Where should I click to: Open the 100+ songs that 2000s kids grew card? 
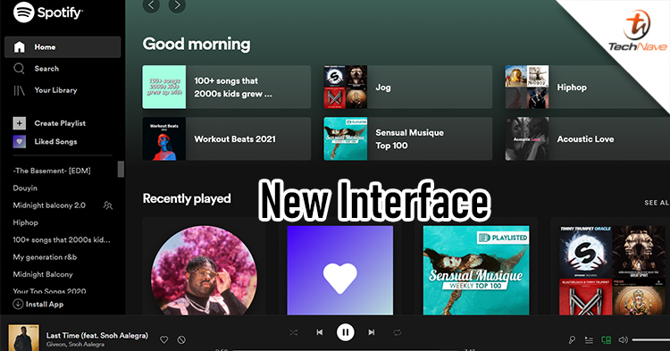point(227,87)
